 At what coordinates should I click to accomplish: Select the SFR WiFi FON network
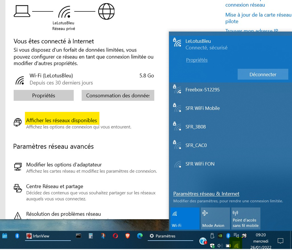[230, 164]
